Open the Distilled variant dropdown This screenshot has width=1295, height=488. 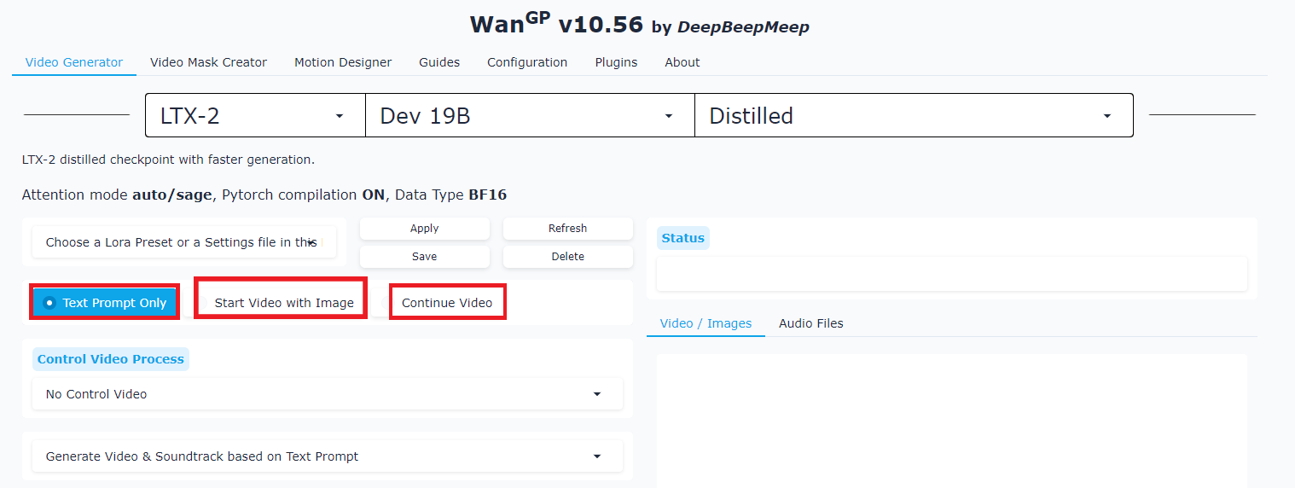(914, 115)
